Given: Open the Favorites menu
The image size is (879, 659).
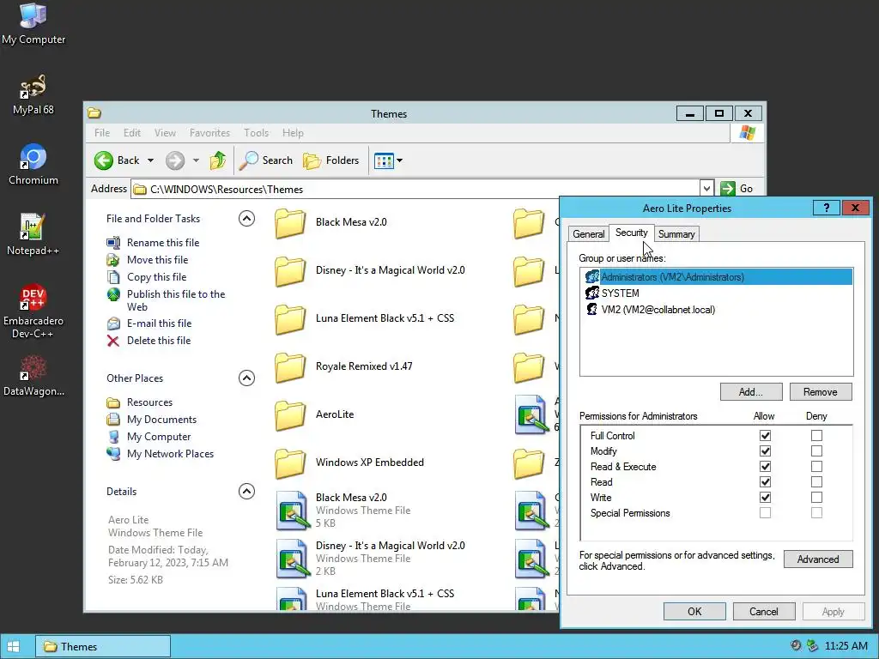Looking at the screenshot, I should (x=209, y=133).
